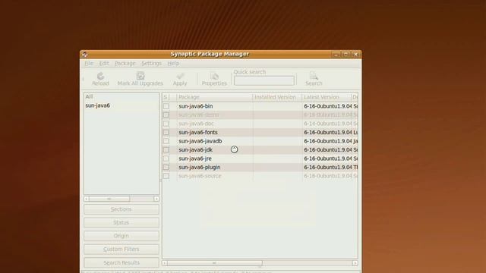Click the Mark All Upgrades icon
This screenshot has width=486, height=273.
[x=140, y=76]
